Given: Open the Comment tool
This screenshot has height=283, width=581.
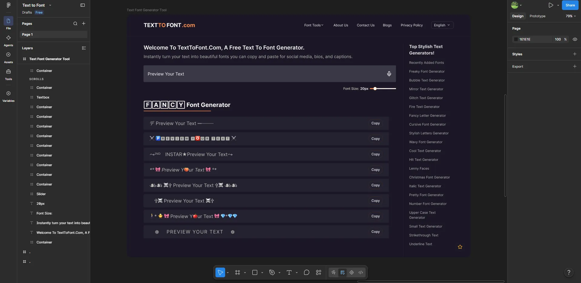Looking at the screenshot, I should [x=307, y=272].
